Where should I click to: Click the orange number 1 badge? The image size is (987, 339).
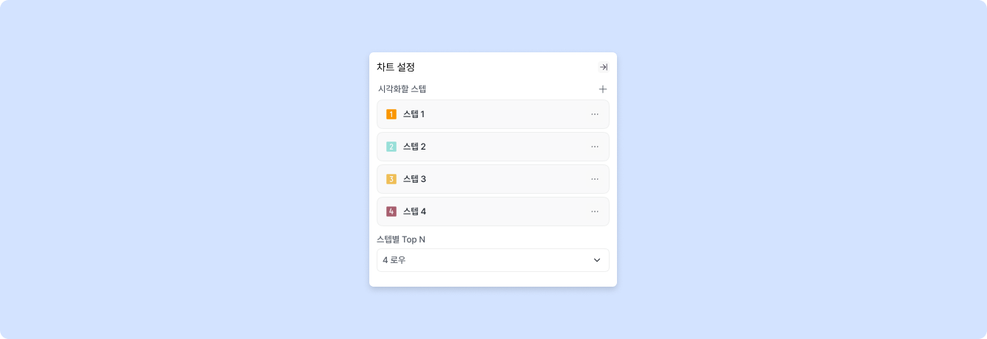pyautogui.click(x=391, y=114)
